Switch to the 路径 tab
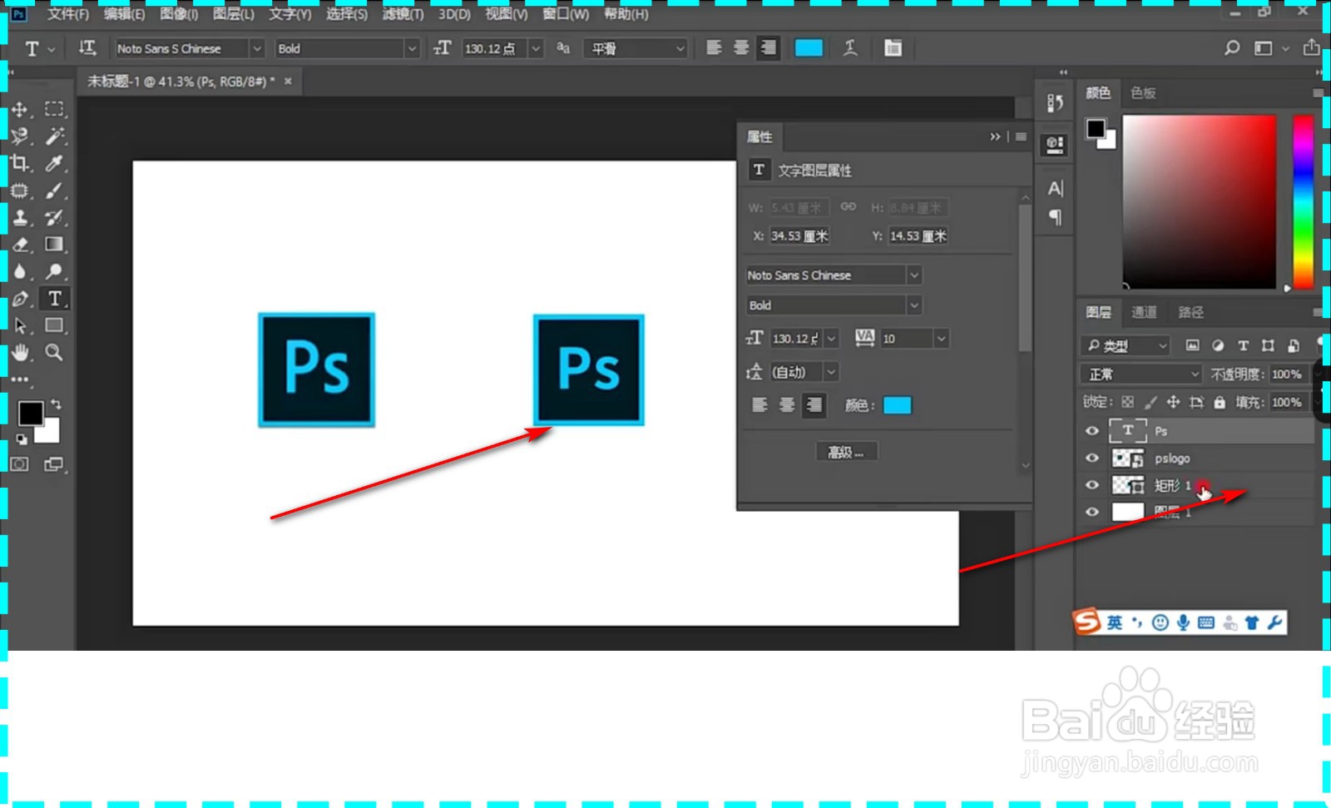This screenshot has height=808, width=1331. [1190, 312]
